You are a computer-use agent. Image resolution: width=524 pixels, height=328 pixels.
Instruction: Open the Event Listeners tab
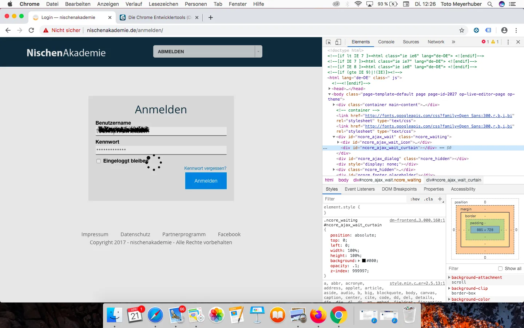point(360,189)
